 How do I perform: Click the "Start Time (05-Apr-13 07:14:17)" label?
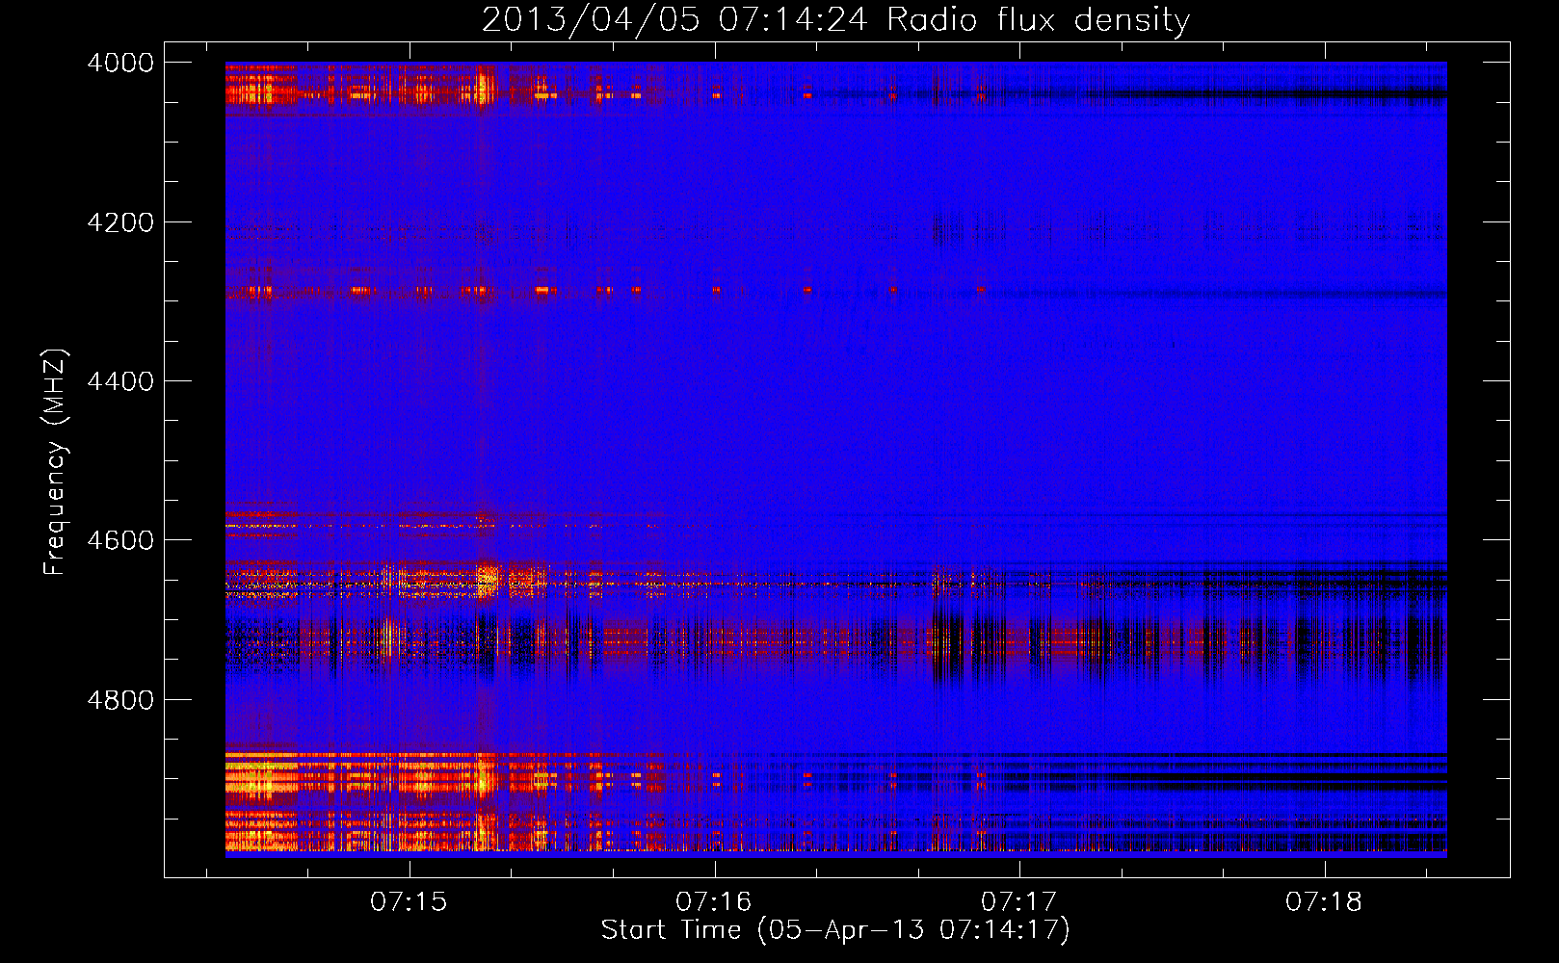click(x=835, y=930)
